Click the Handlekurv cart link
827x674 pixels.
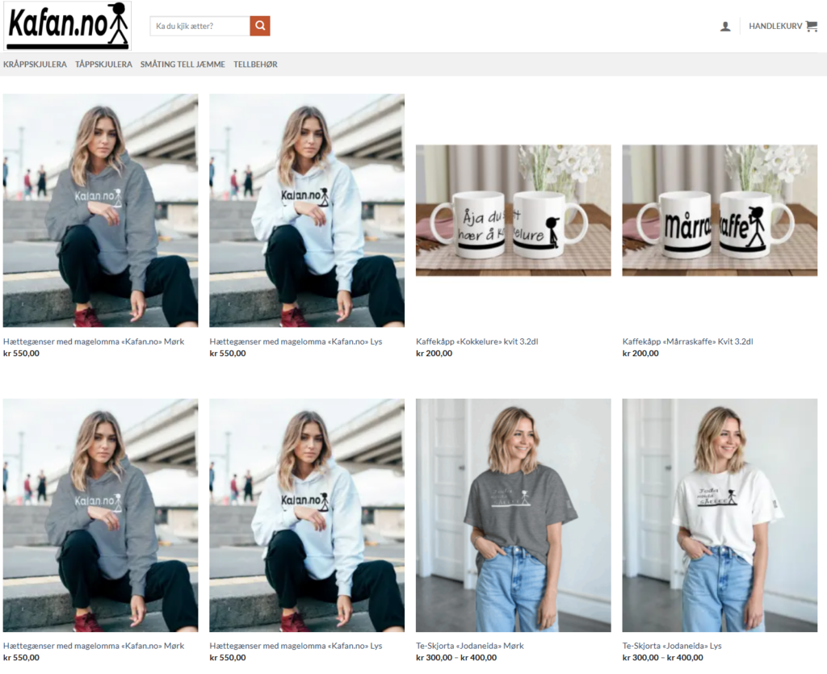pos(775,26)
